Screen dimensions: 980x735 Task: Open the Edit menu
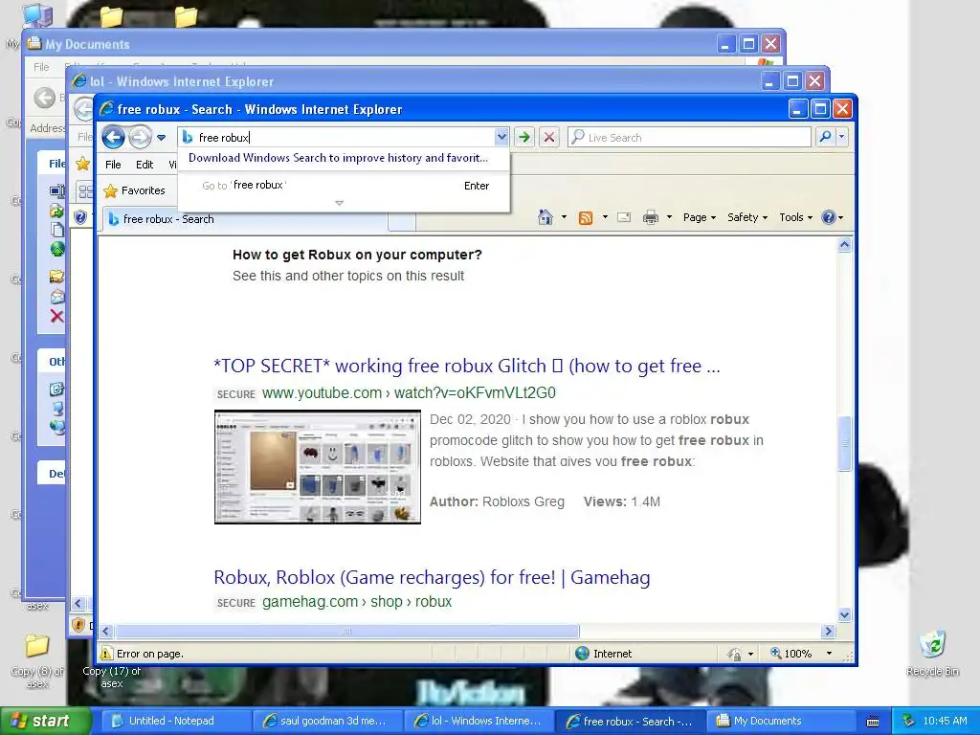[x=145, y=165]
